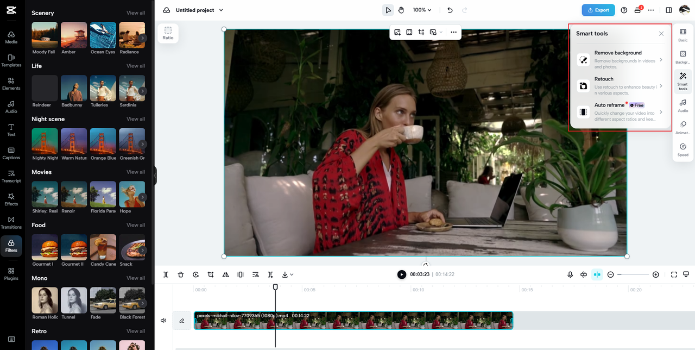Switch to the Animation tab in right sidebar
Image resolution: width=695 pixels, height=350 pixels.
pos(683,128)
